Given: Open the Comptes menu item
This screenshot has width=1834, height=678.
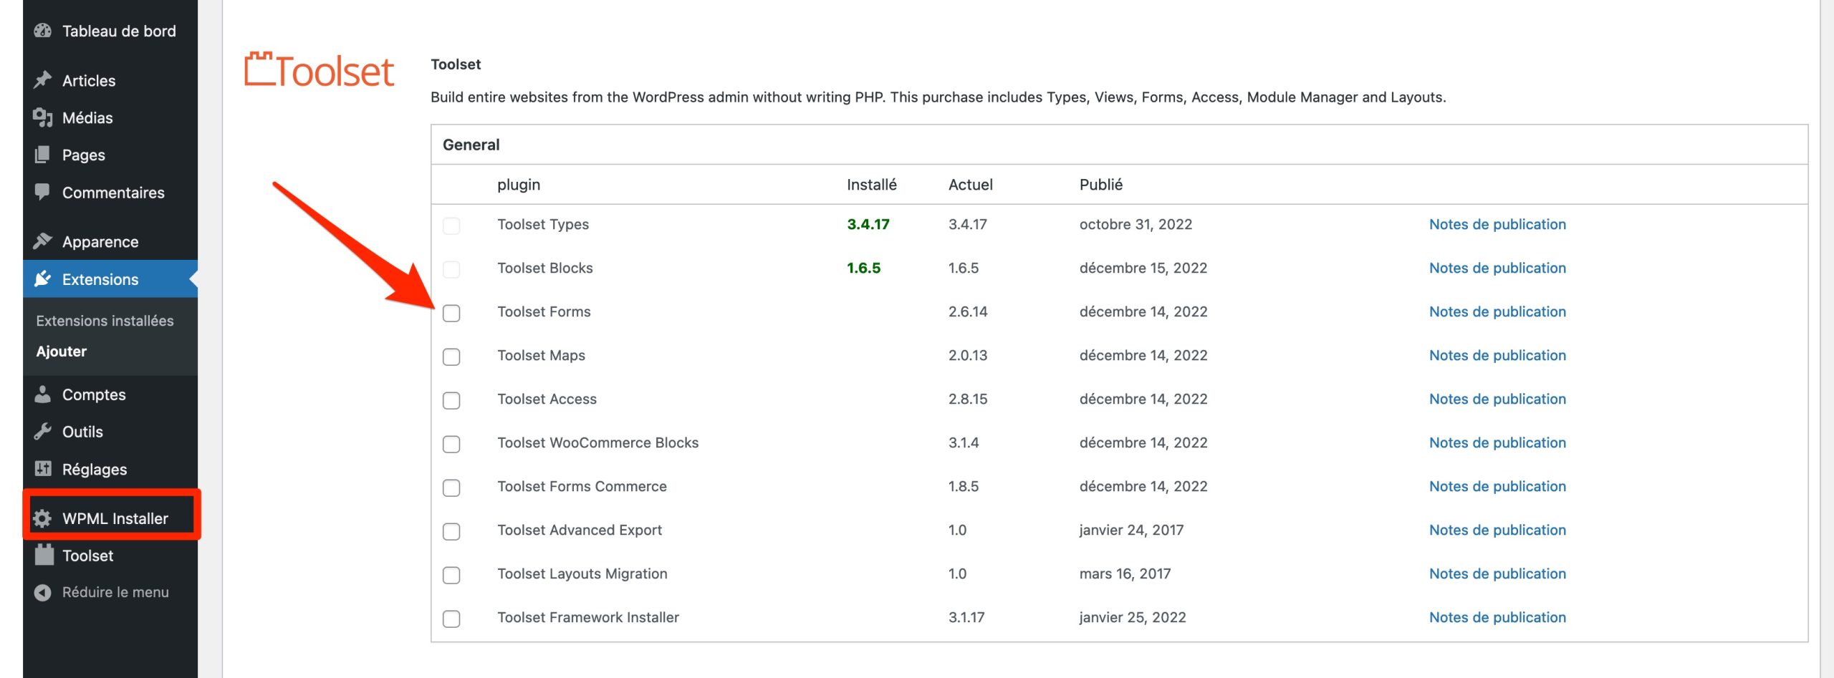Looking at the screenshot, I should 110,394.
